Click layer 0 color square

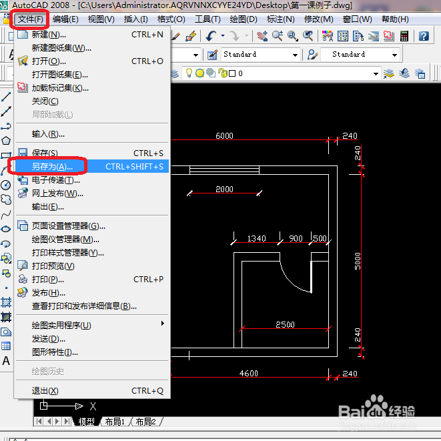click(x=232, y=73)
